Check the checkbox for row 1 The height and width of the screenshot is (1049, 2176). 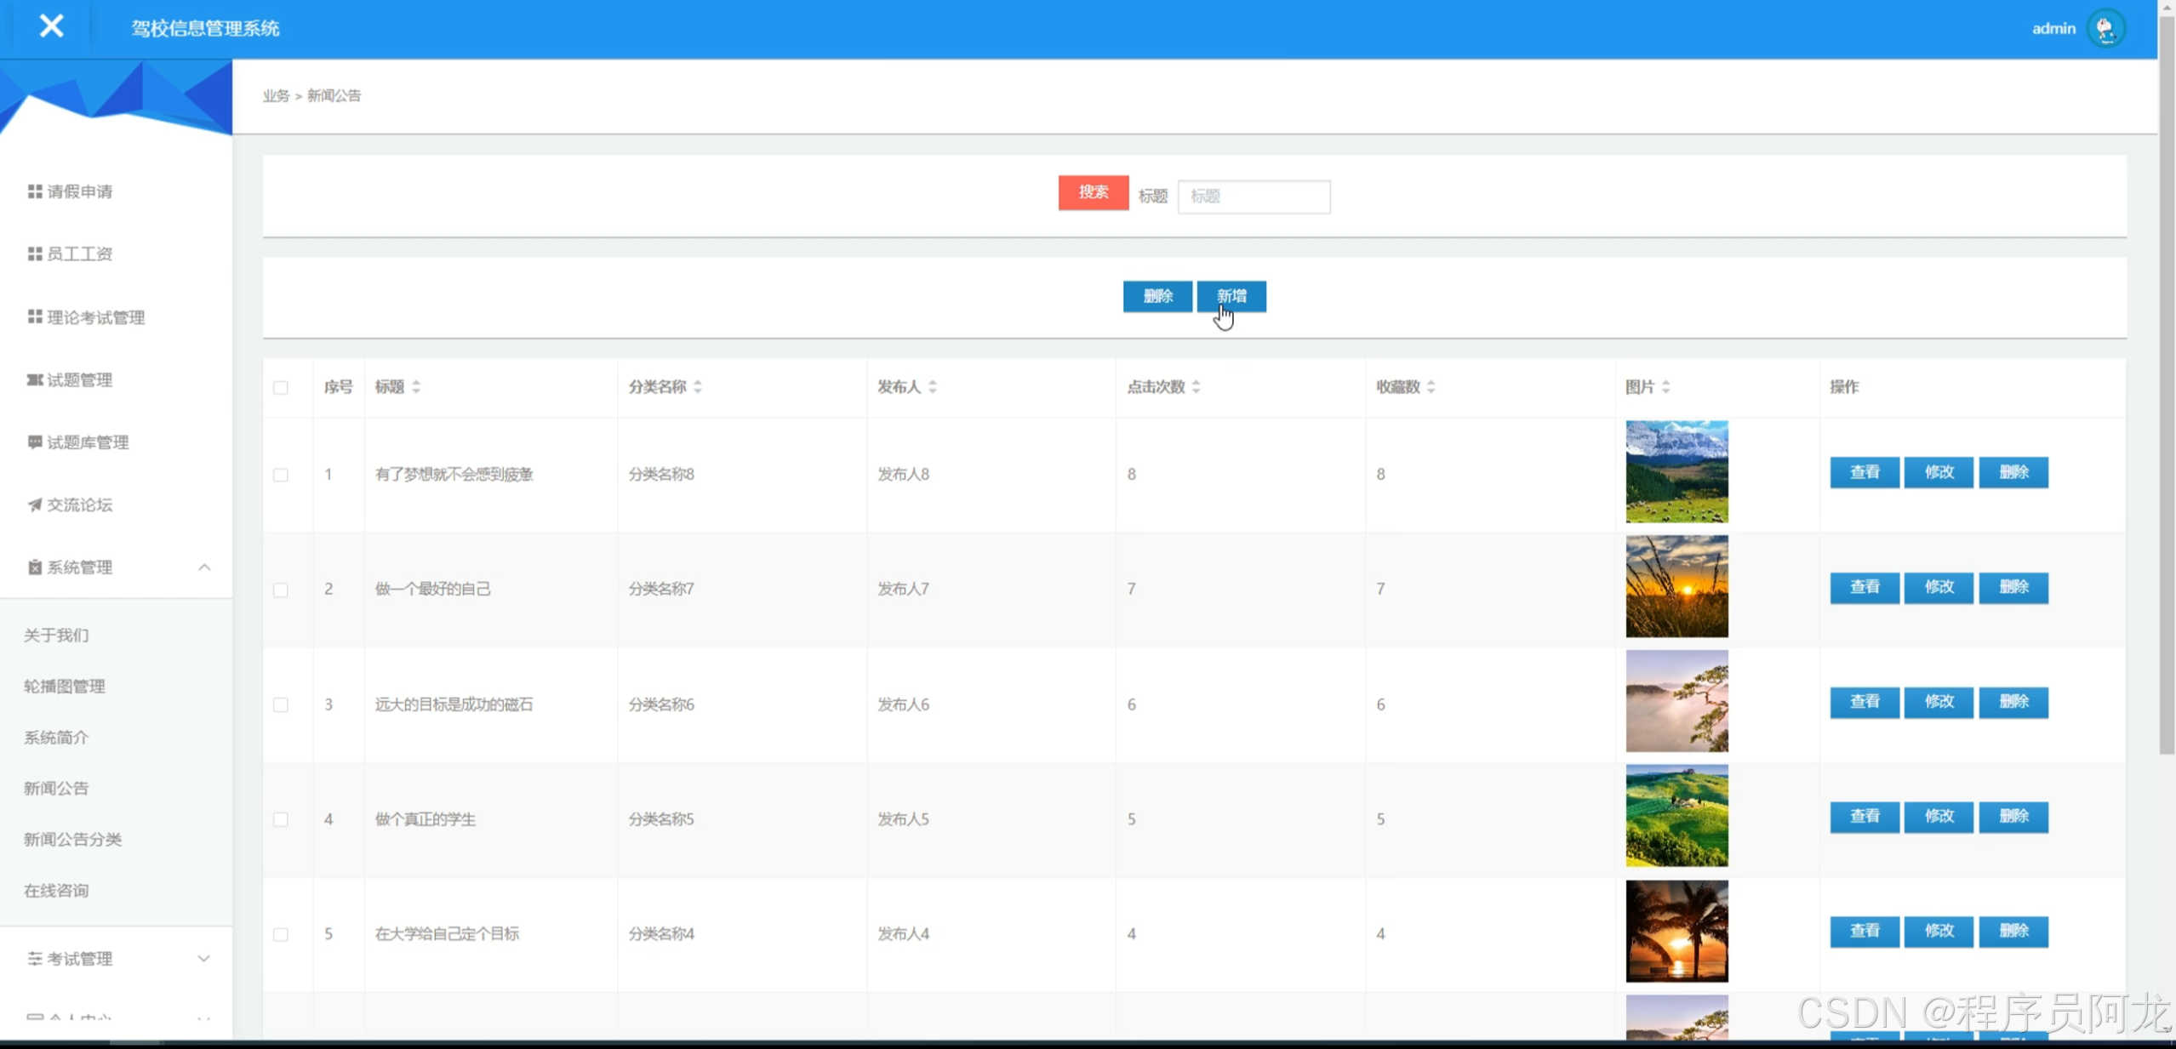pos(281,475)
